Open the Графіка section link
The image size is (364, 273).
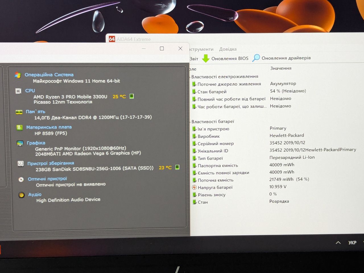coord(36,143)
